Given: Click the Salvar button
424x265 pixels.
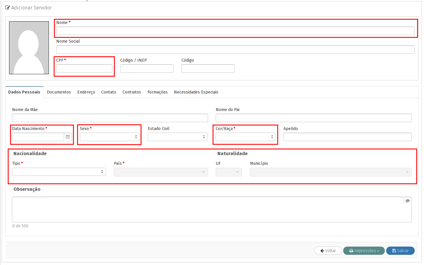Looking at the screenshot, I should click(400, 251).
